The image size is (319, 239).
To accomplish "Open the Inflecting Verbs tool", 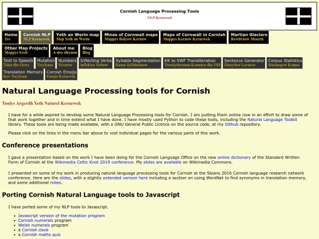I will tap(96, 63).
